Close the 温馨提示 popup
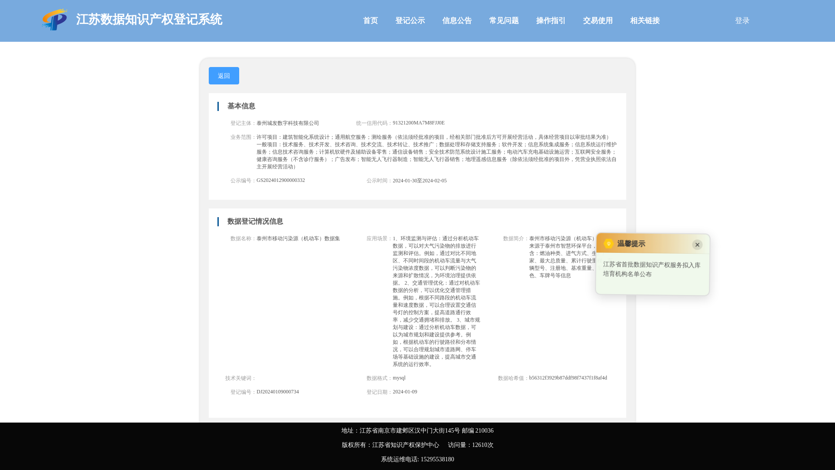This screenshot has width=835, height=470. [x=697, y=245]
